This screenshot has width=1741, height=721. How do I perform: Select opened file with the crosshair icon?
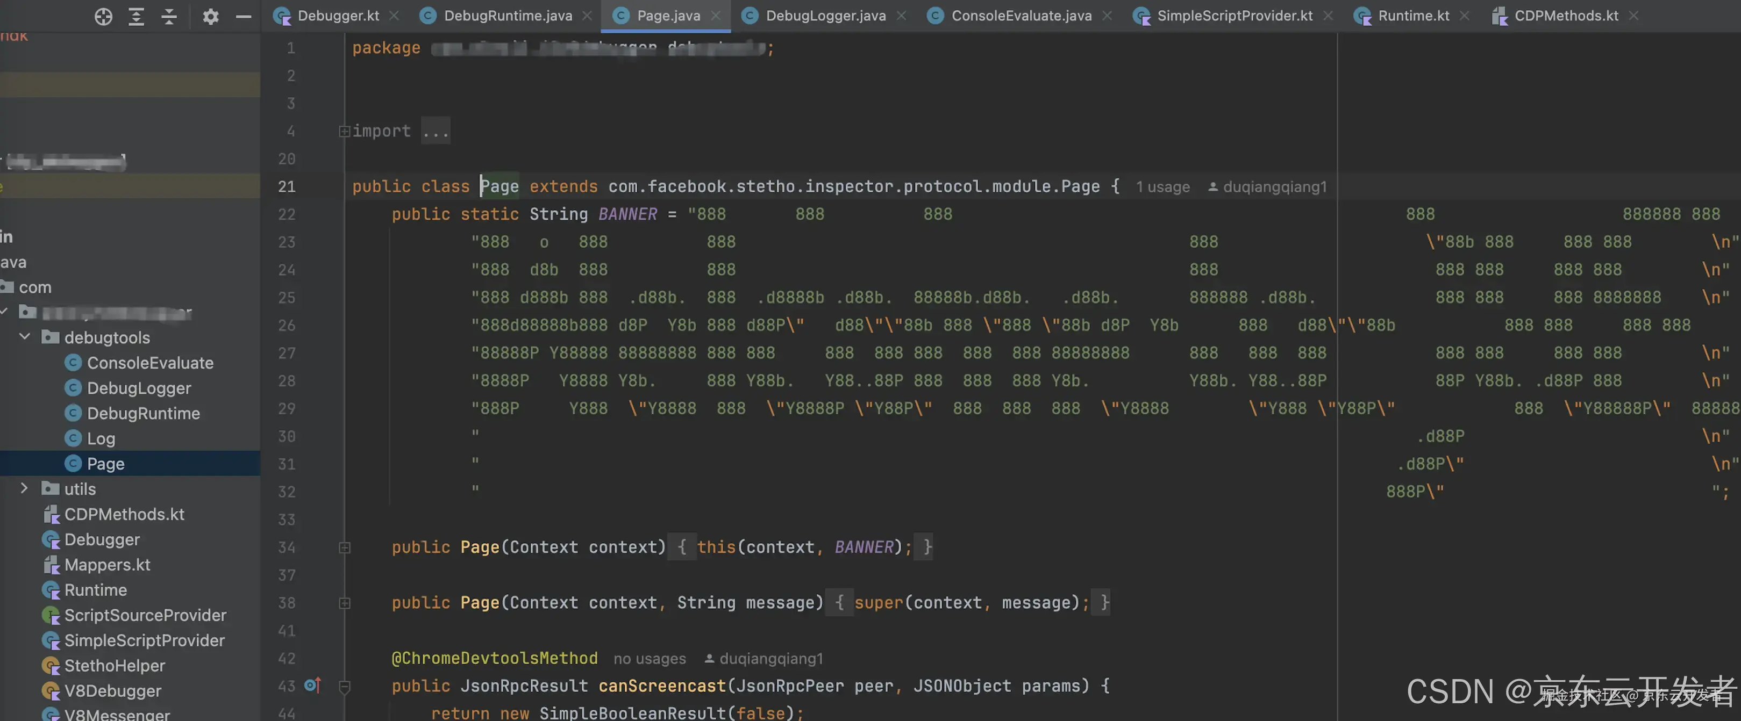103,16
